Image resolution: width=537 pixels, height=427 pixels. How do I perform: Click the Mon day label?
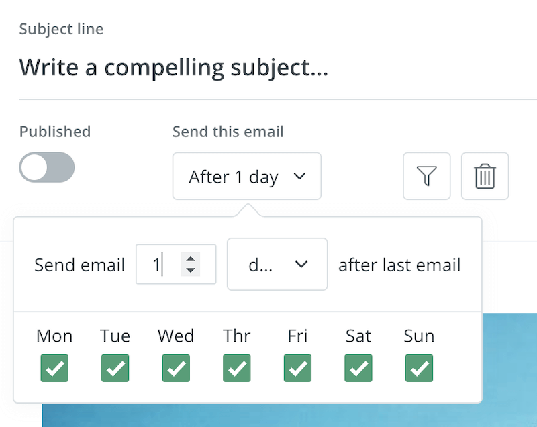click(54, 336)
